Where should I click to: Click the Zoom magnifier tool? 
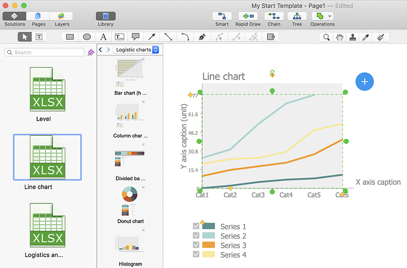click(326, 37)
